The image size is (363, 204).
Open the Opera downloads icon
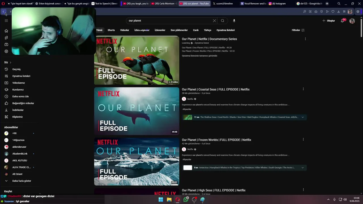coord(339,12)
